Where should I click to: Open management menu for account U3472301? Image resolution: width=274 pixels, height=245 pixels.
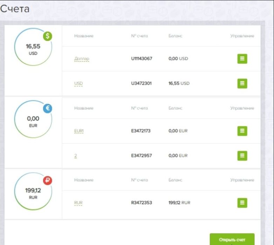(x=242, y=83)
